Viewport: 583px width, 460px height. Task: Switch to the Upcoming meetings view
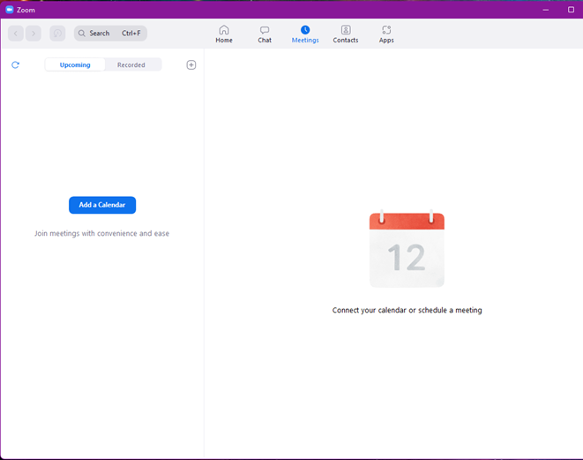[75, 64]
